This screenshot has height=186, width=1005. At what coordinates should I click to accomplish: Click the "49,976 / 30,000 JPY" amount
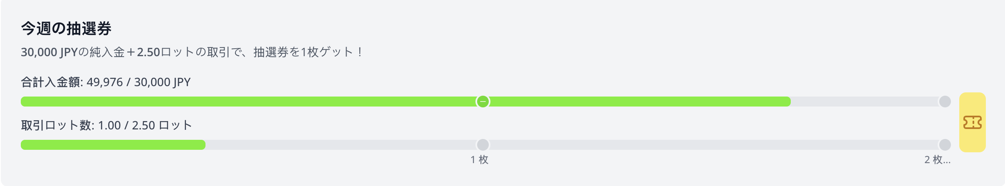(x=139, y=82)
